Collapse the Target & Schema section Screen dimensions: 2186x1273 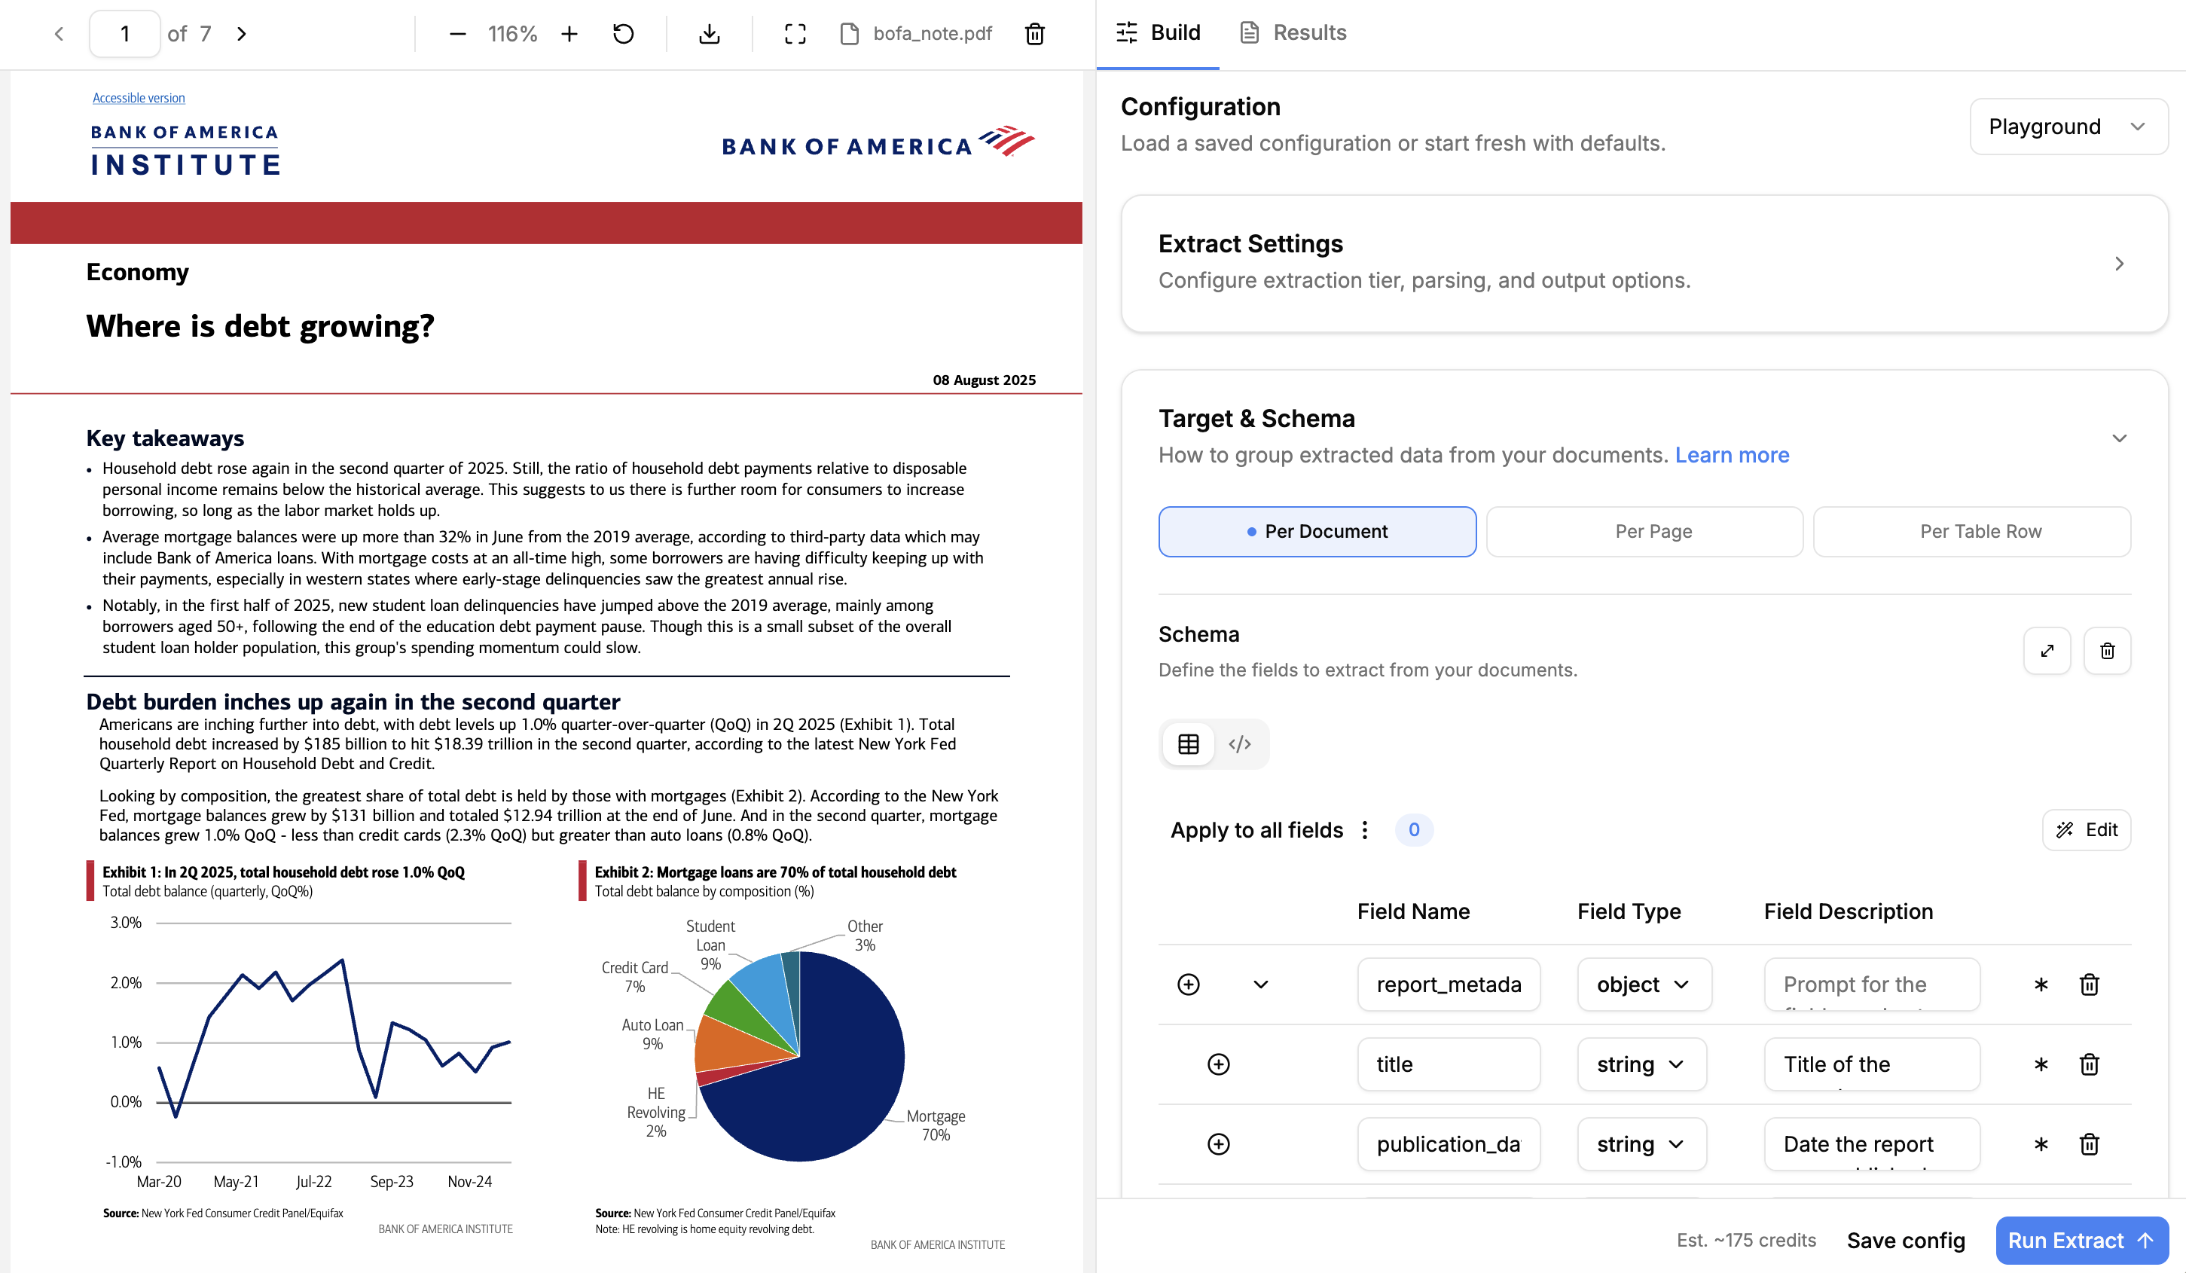coord(2119,438)
